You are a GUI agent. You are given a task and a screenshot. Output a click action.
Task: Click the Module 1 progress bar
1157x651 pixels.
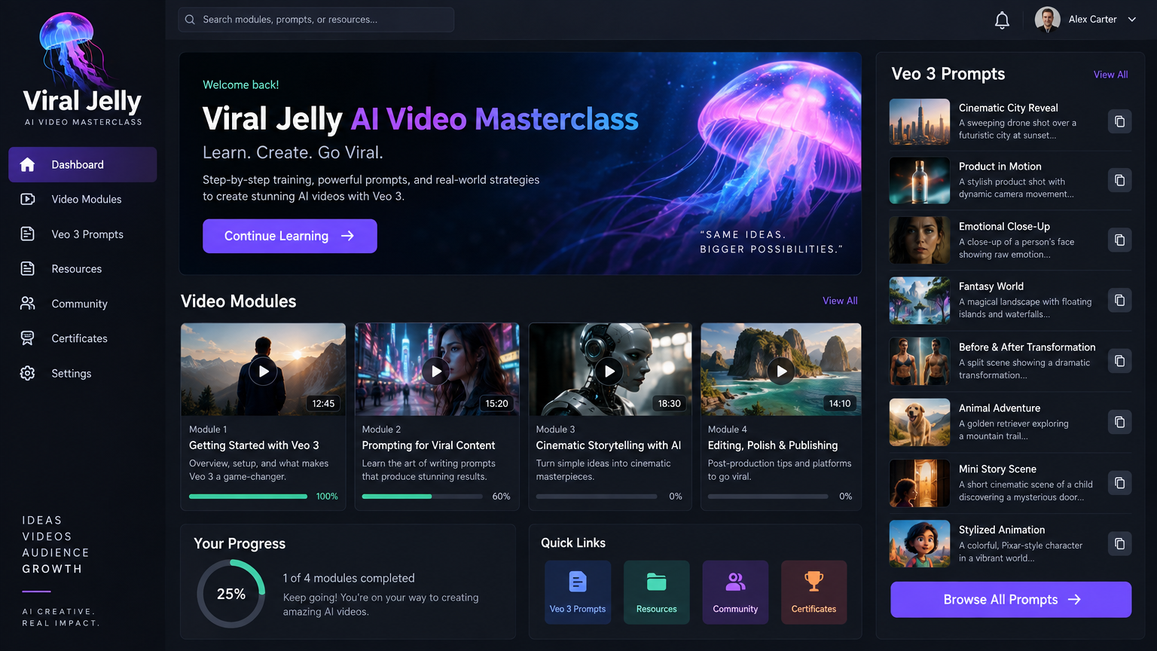249,497
